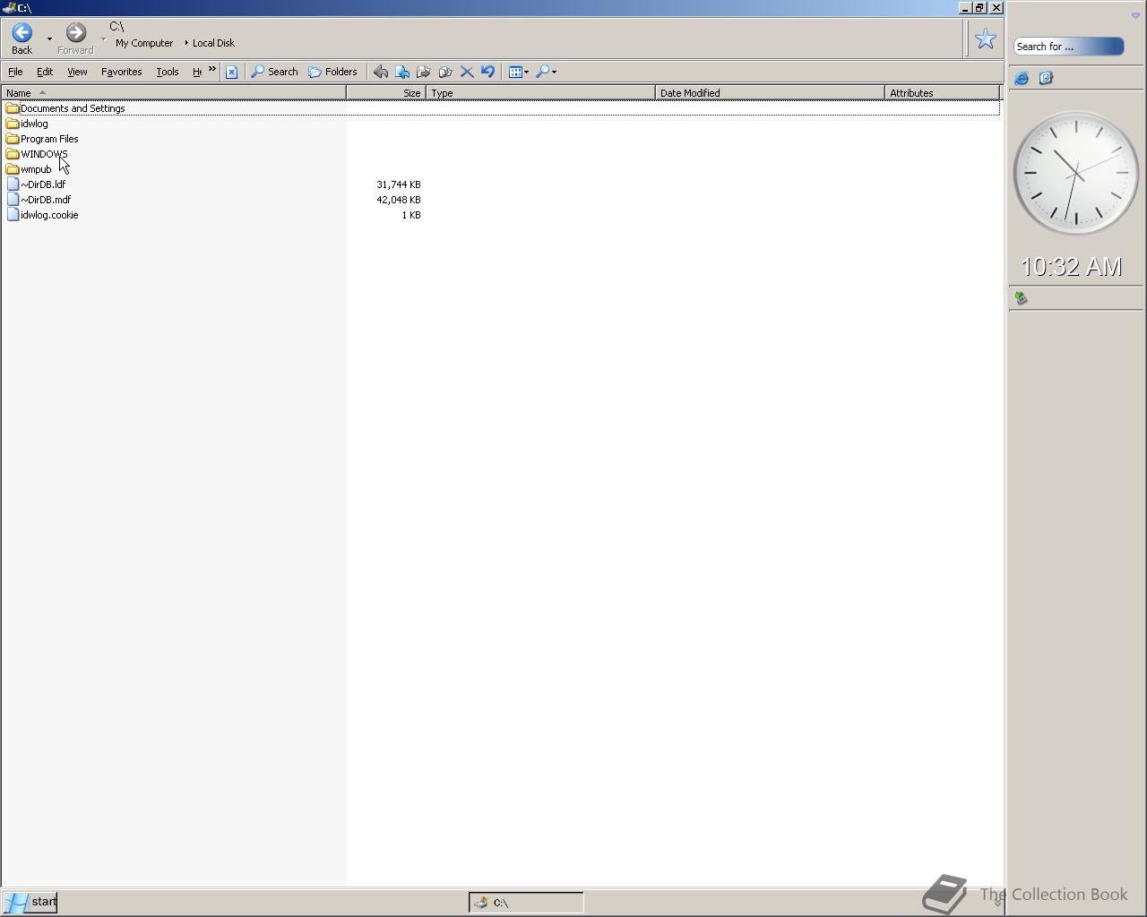Open the sidebar options dropdown arrow
Image resolution: width=1147 pixels, height=917 pixels.
pos(1135,16)
